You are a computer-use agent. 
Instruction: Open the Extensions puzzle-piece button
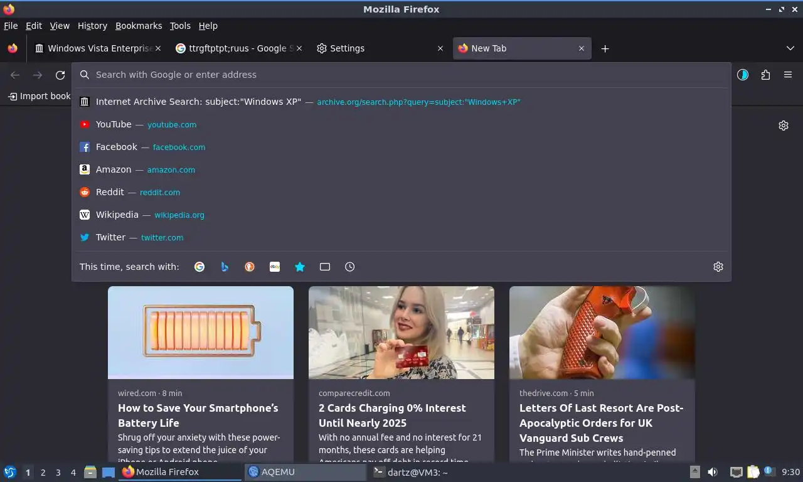(765, 75)
